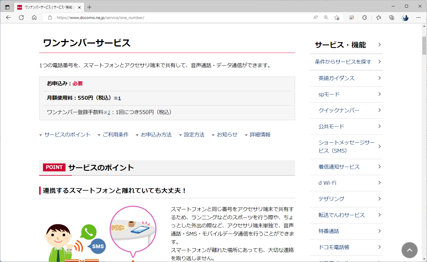
Task: Open Settings and more menu
Action: pos(419,18)
